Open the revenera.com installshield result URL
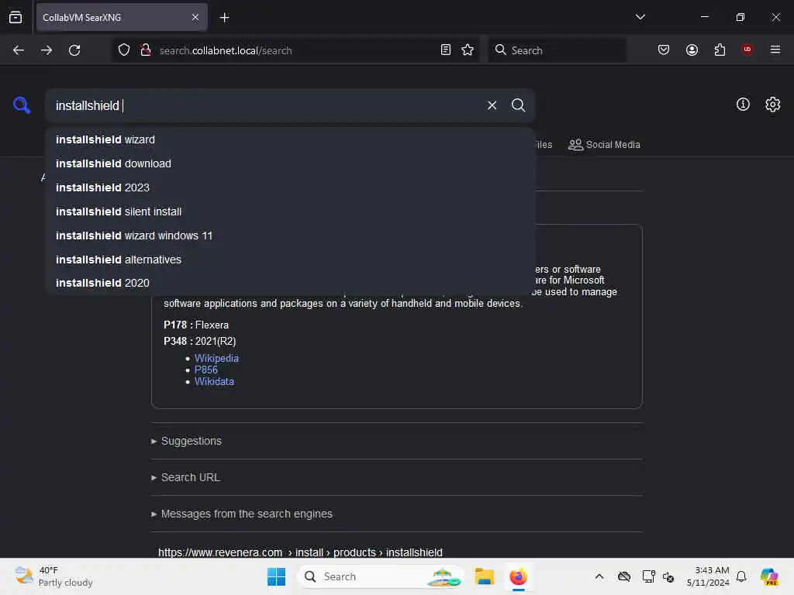This screenshot has height=595, width=794. pyautogui.click(x=300, y=552)
